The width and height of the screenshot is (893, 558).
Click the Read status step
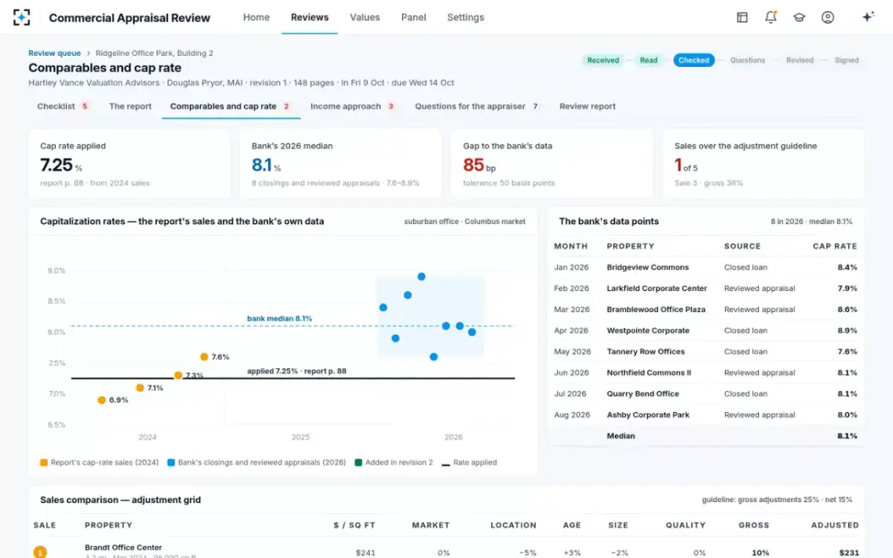tap(649, 60)
